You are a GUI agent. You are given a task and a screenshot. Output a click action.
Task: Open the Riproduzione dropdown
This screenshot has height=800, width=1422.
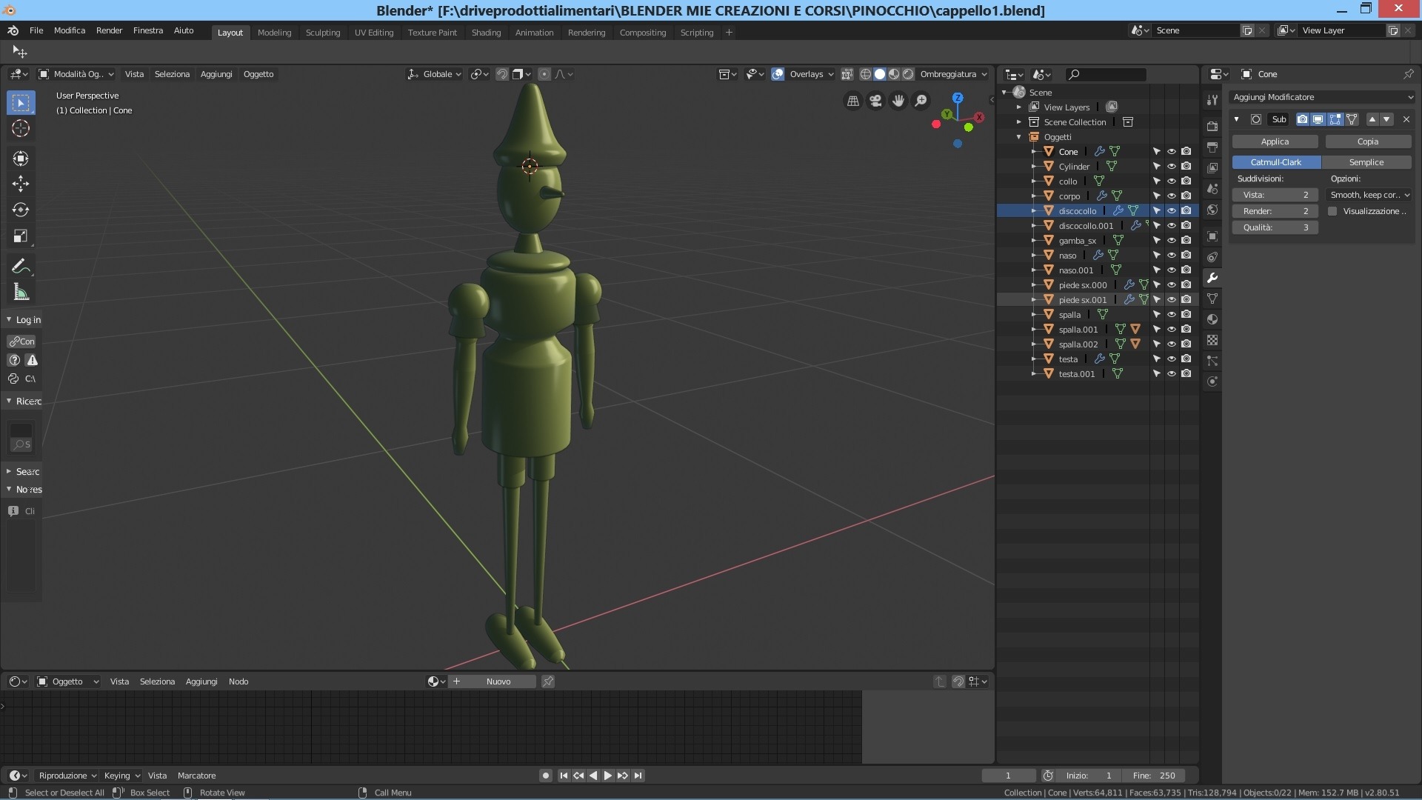[67, 776]
